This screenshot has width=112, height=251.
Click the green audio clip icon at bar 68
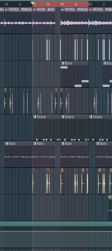pos(110,197)
